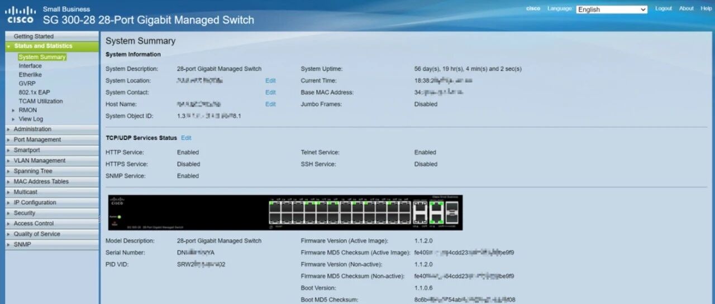Click the Logout link
Screen dimensions: 715x304
click(x=664, y=8)
